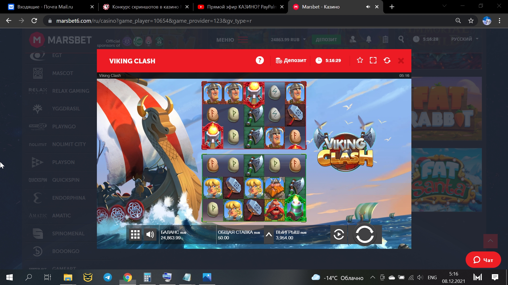Open the Windows Start menu
Viewport: 508px width, 285px height.
click(x=9, y=277)
